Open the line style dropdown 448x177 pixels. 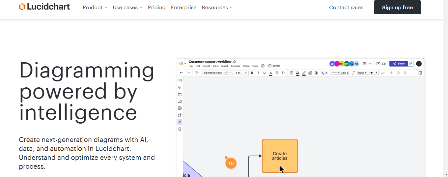click(x=335, y=73)
